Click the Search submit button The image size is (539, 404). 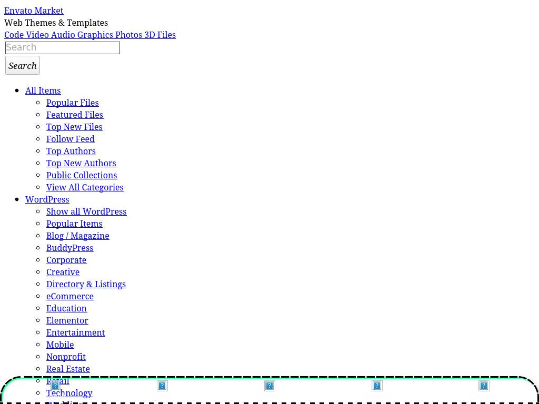pyautogui.click(x=23, y=65)
